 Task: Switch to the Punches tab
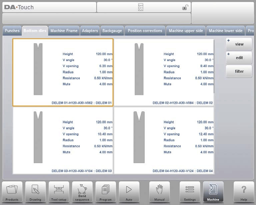[12, 31]
